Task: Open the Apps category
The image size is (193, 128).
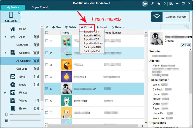Action: click(x=22, y=37)
